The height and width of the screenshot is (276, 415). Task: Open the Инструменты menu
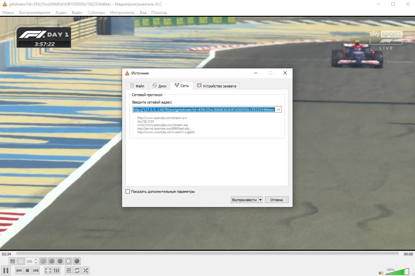pos(122,13)
